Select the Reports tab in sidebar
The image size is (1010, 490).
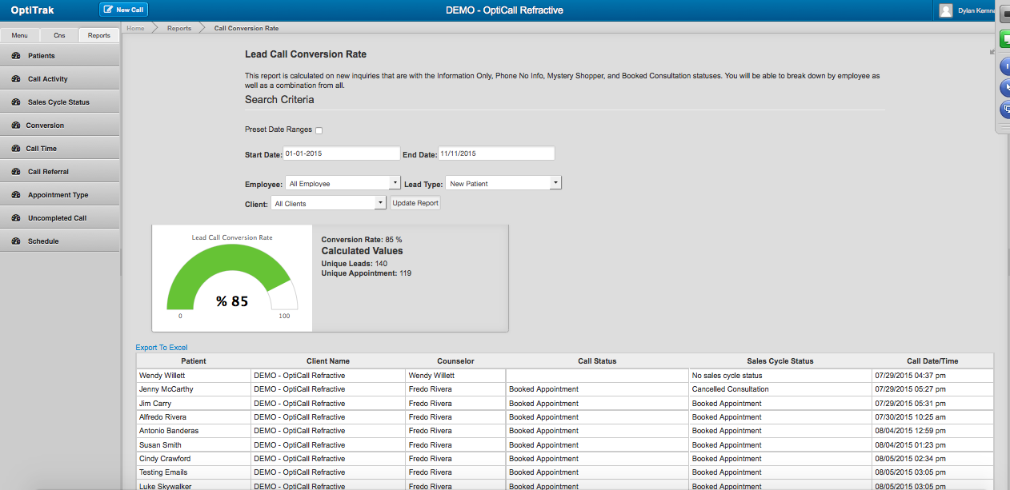click(x=99, y=36)
